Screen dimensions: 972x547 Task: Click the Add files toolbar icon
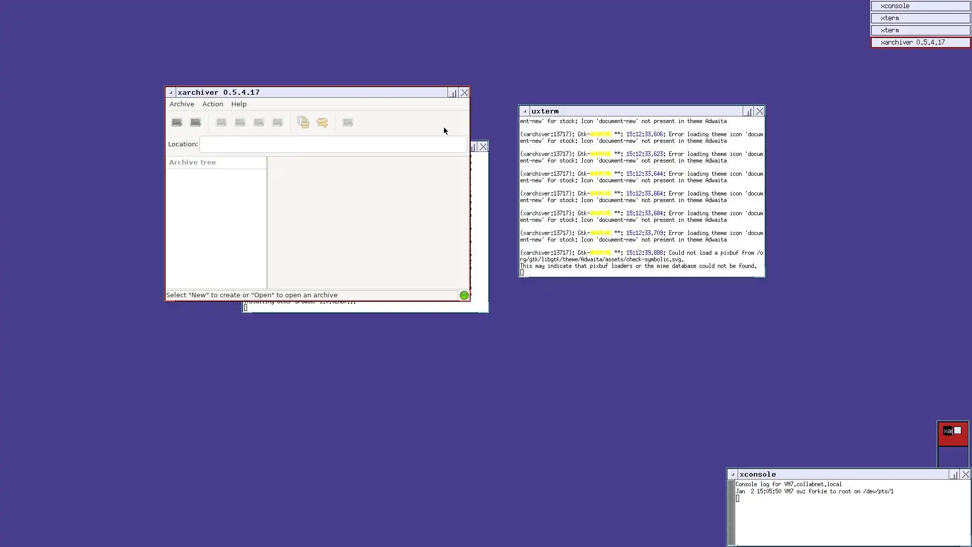tap(303, 122)
